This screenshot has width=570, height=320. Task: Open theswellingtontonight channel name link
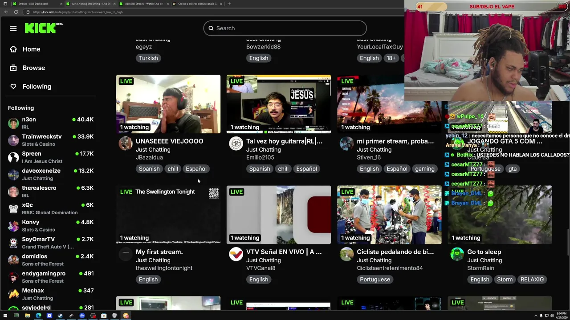[x=164, y=268]
